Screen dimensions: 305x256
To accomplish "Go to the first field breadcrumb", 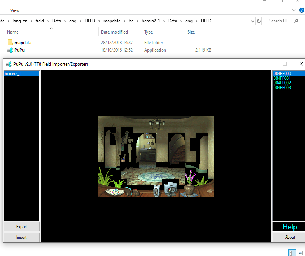I will [40, 21].
